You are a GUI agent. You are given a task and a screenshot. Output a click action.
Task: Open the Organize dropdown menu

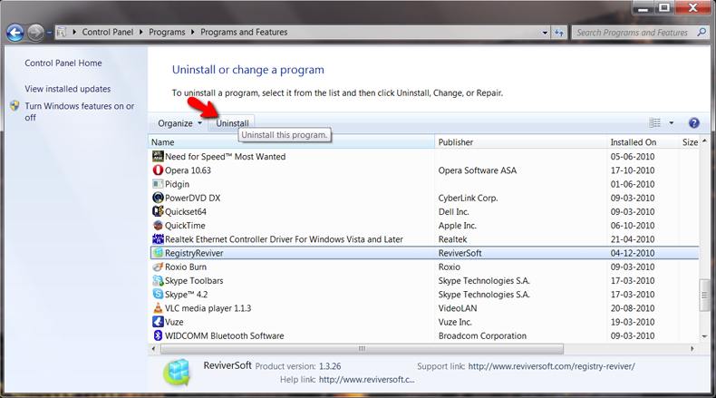click(x=179, y=123)
